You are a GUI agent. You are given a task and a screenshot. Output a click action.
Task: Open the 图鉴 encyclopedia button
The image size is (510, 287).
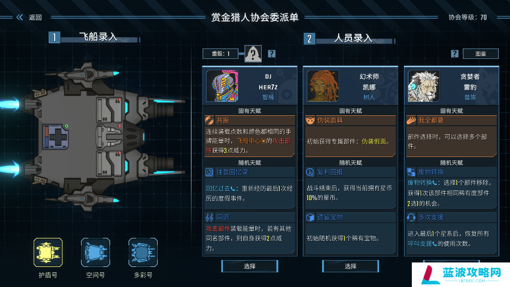[481, 53]
